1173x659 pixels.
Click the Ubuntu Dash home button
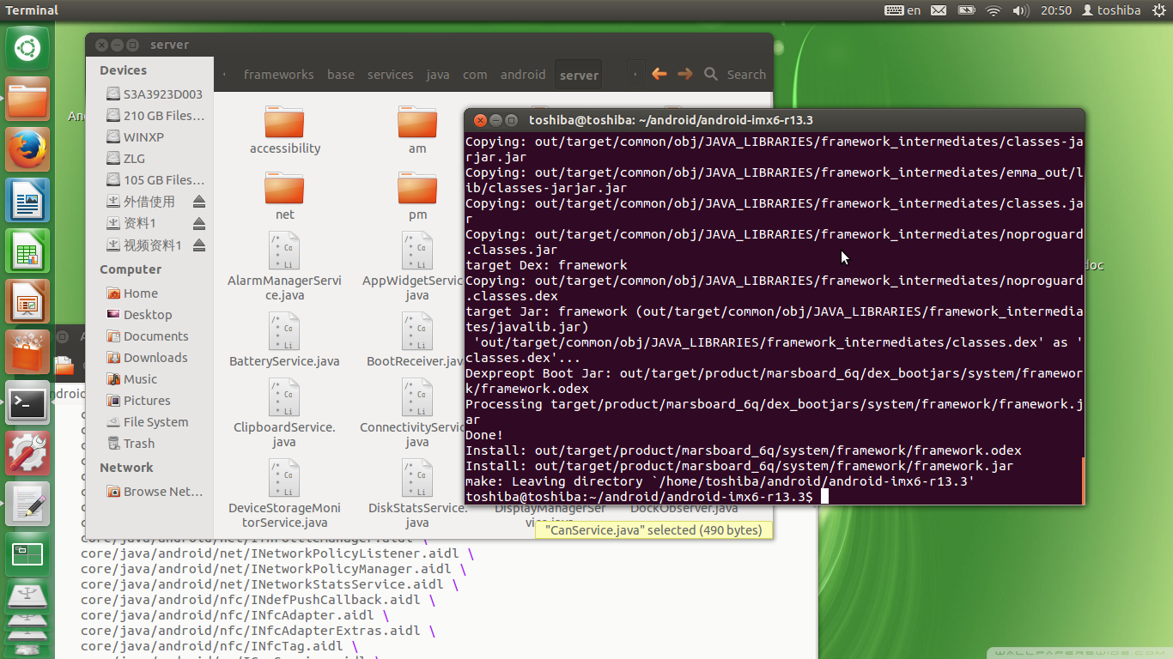[27, 48]
